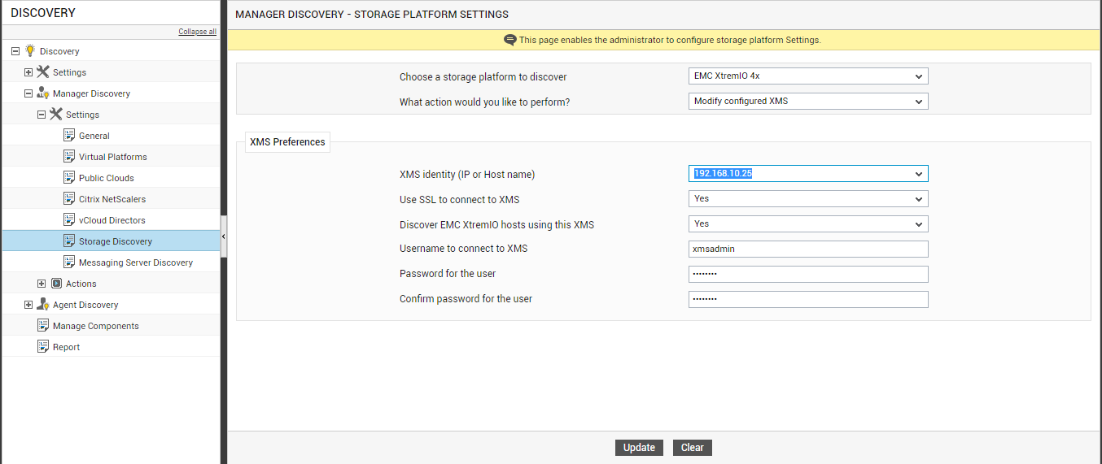Screen dimensions: 1102x464
Task: Expand the Actions node
Action: click(x=42, y=284)
